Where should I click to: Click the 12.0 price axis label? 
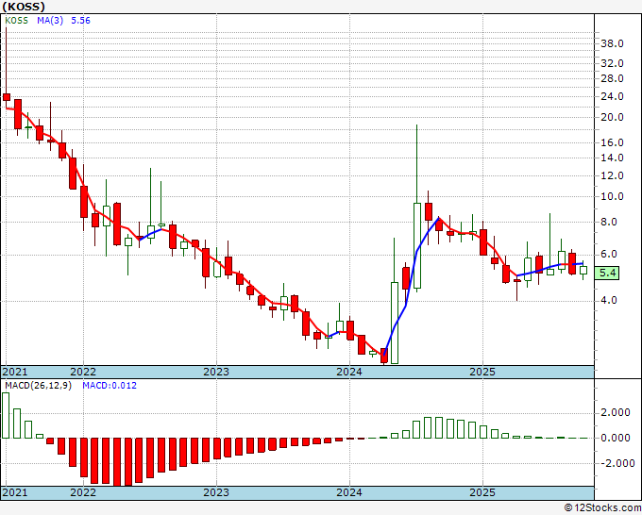pyautogui.click(x=612, y=175)
